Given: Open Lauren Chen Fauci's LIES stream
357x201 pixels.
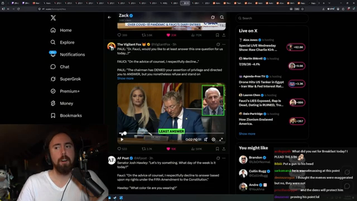Looking at the screenshot, I should [x=261, y=103].
